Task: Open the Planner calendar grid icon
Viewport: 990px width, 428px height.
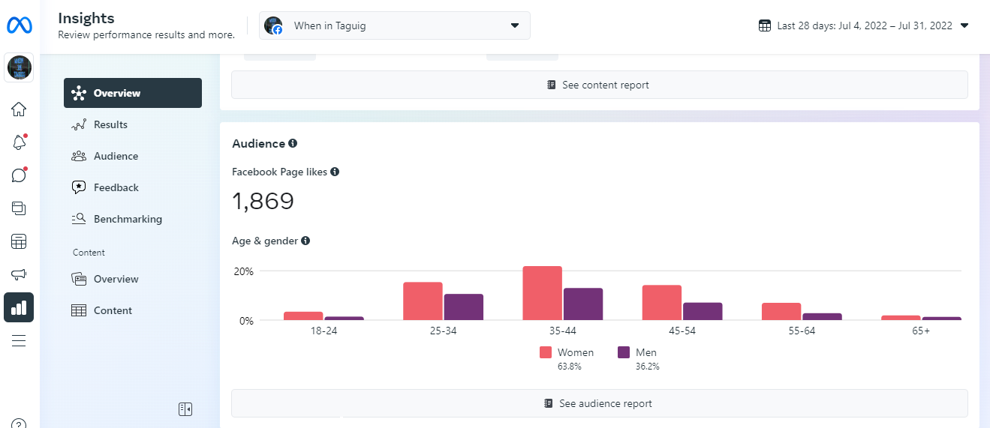Action: point(19,241)
